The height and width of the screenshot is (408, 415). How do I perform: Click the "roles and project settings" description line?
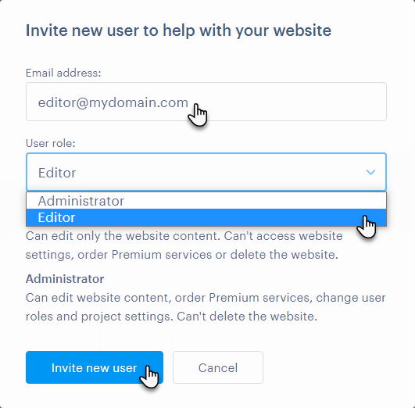pos(171,317)
